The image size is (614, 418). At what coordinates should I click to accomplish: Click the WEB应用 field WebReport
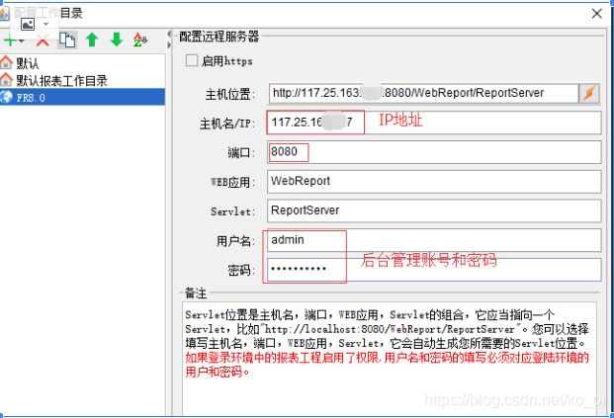click(x=434, y=181)
